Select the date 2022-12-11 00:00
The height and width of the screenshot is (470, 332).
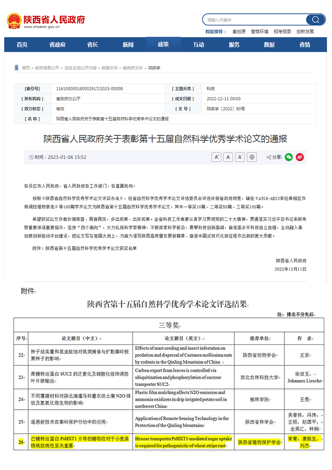224,98
